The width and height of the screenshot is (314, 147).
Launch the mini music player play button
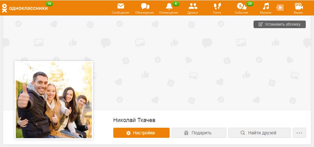point(280,8)
